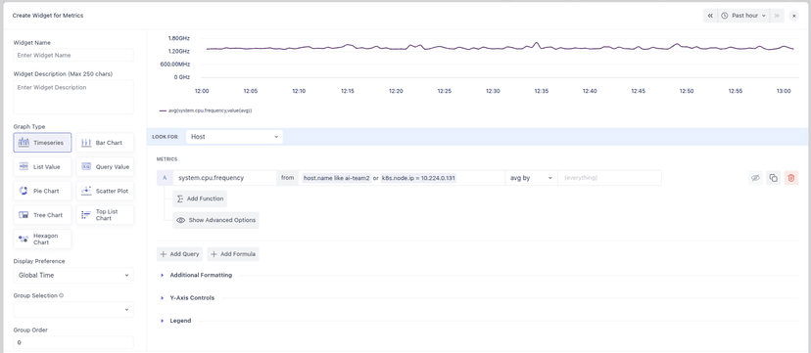Open the Group Selection dropdown
Viewport: 811px width, 353px height.
73,310
